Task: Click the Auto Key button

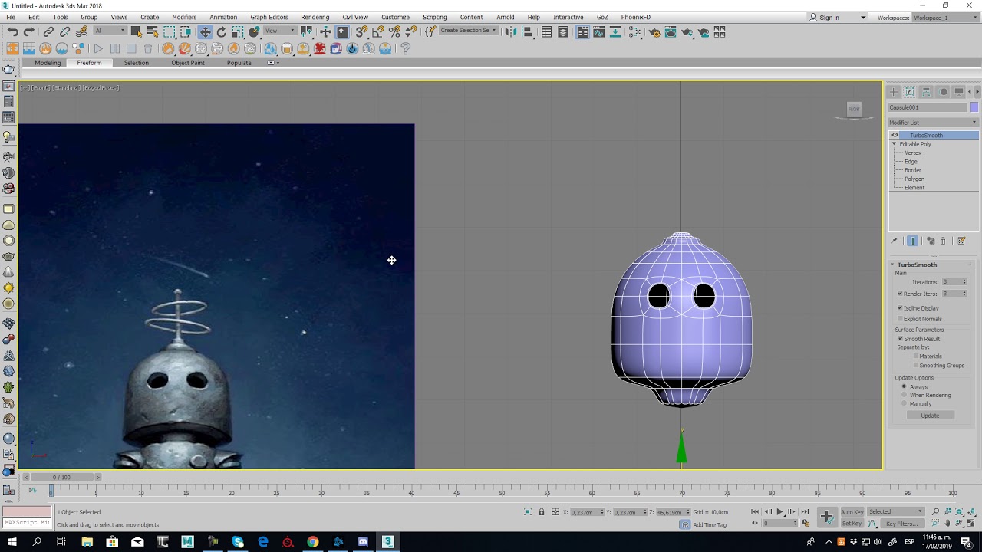Action: 852,511
